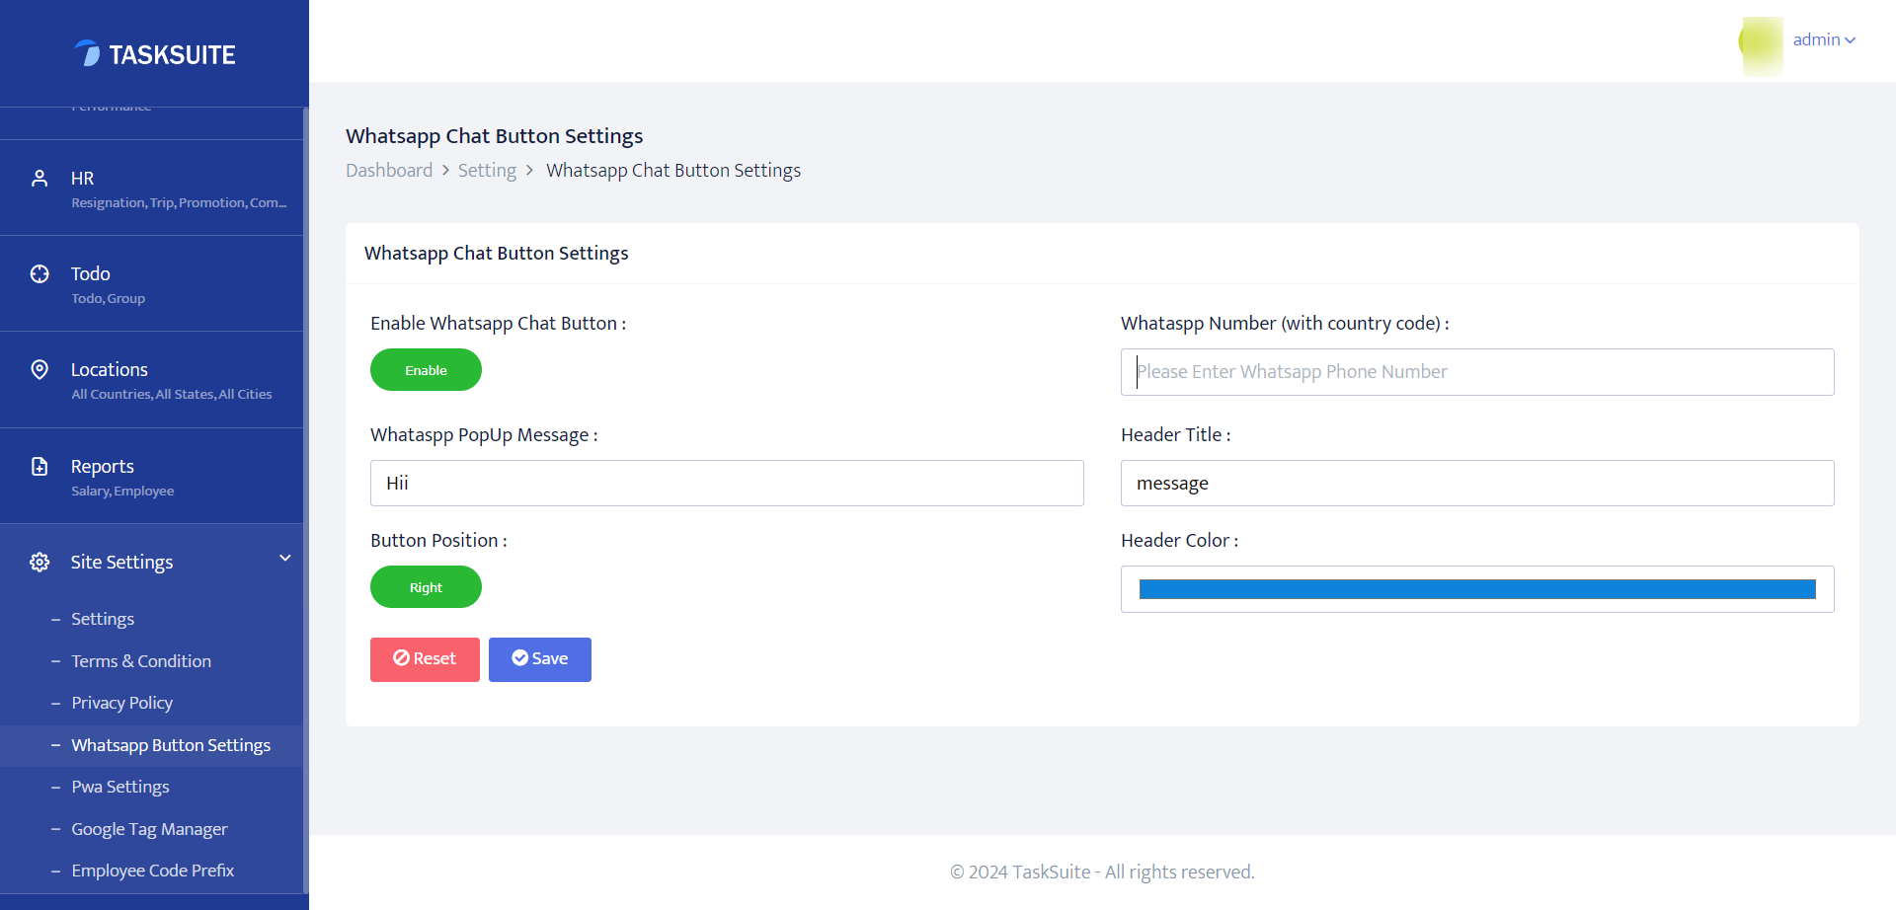Toggle the Enable Whatsapp Chat Button switch
The height and width of the screenshot is (910, 1896).
(x=426, y=370)
